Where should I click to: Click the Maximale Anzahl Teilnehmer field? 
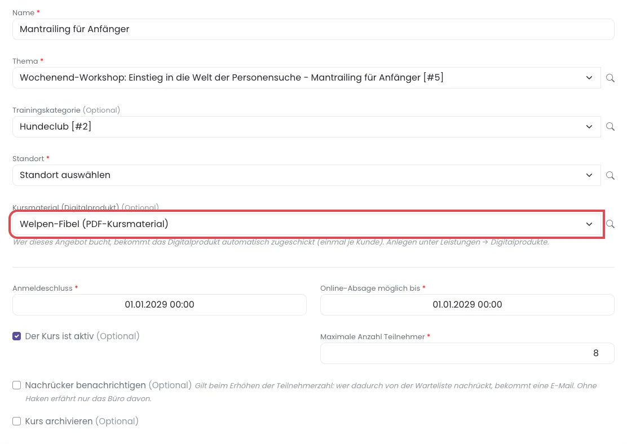(467, 353)
